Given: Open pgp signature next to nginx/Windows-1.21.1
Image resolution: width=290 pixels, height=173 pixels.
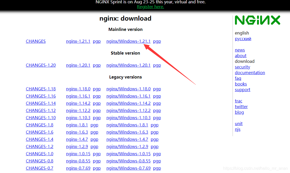Looking at the screenshot, I should click(157, 41).
